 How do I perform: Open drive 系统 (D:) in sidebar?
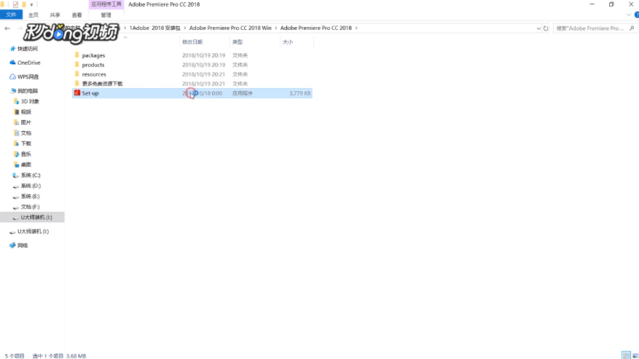click(31, 186)
